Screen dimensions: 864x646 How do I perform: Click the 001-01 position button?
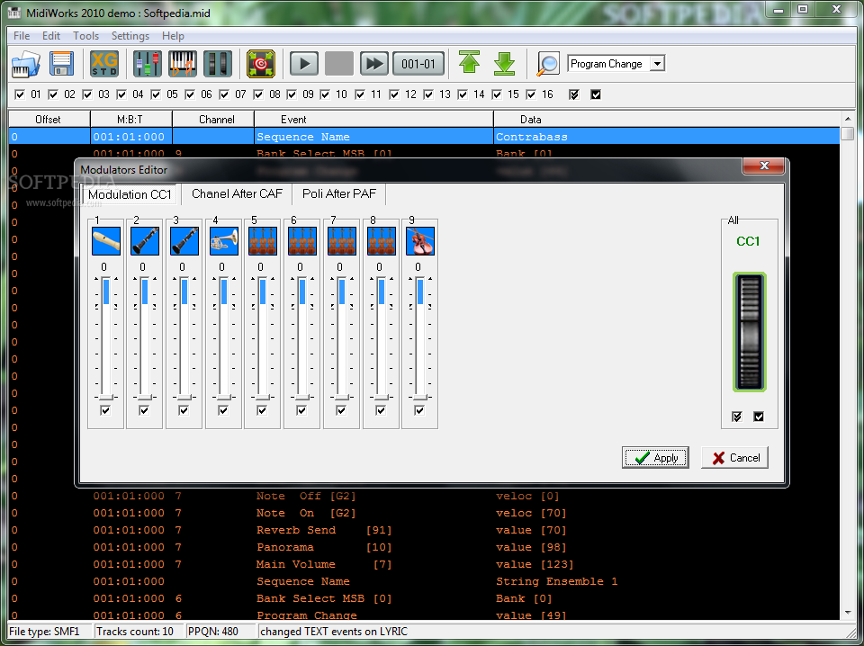pos(418,64)
